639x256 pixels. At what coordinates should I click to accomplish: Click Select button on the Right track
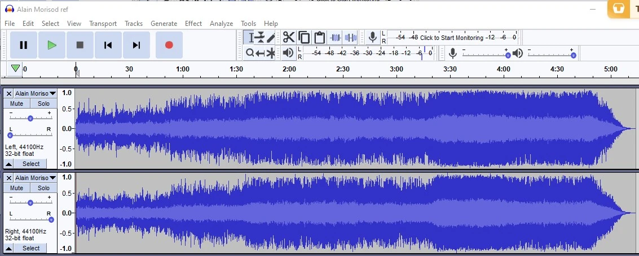[x=31, y=248]
